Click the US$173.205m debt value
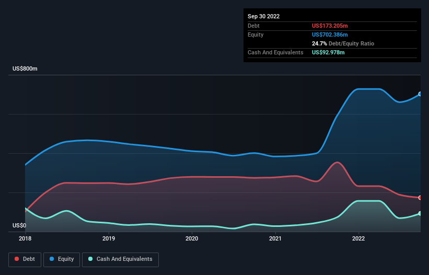The image size is (429, 275). coord(330,26)
